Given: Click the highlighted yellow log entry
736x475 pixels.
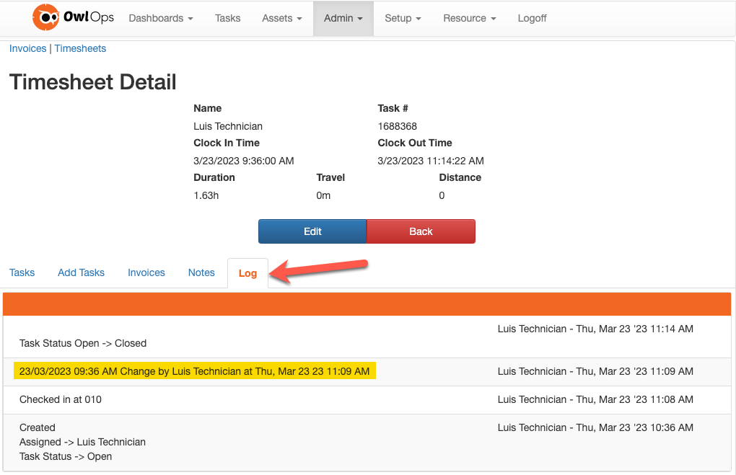Looking at the screenshot, I should tap(196, 370).
